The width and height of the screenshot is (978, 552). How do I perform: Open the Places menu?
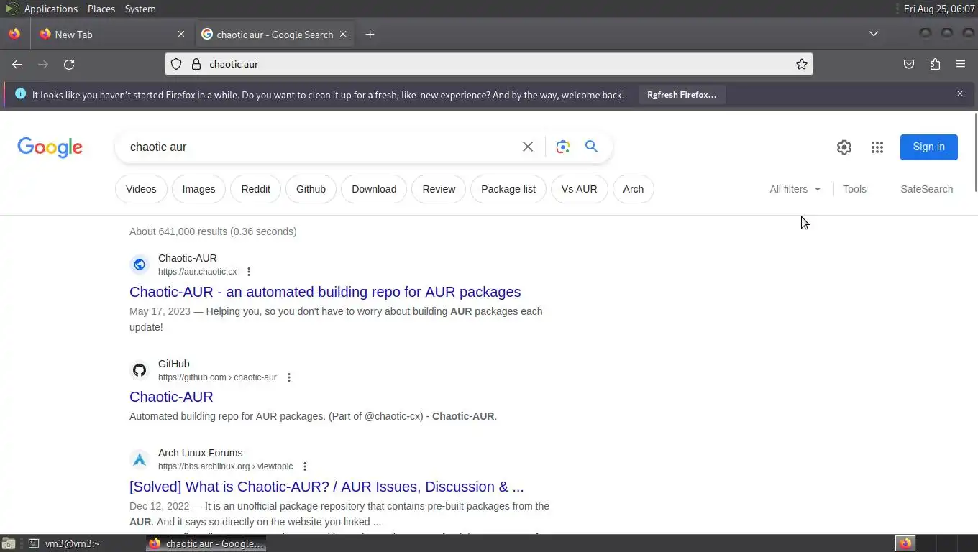pos(101,9)
